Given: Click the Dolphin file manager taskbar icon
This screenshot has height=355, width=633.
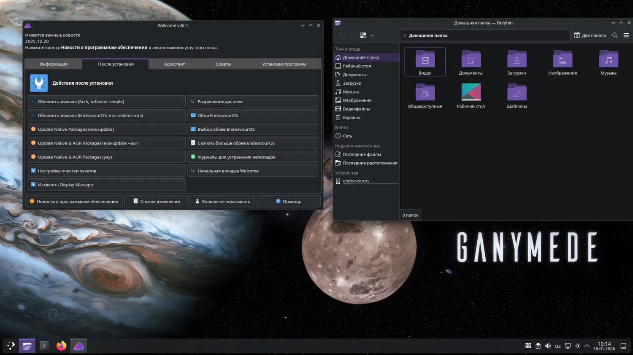Looking at the screenshot, I should click(27, 346).
